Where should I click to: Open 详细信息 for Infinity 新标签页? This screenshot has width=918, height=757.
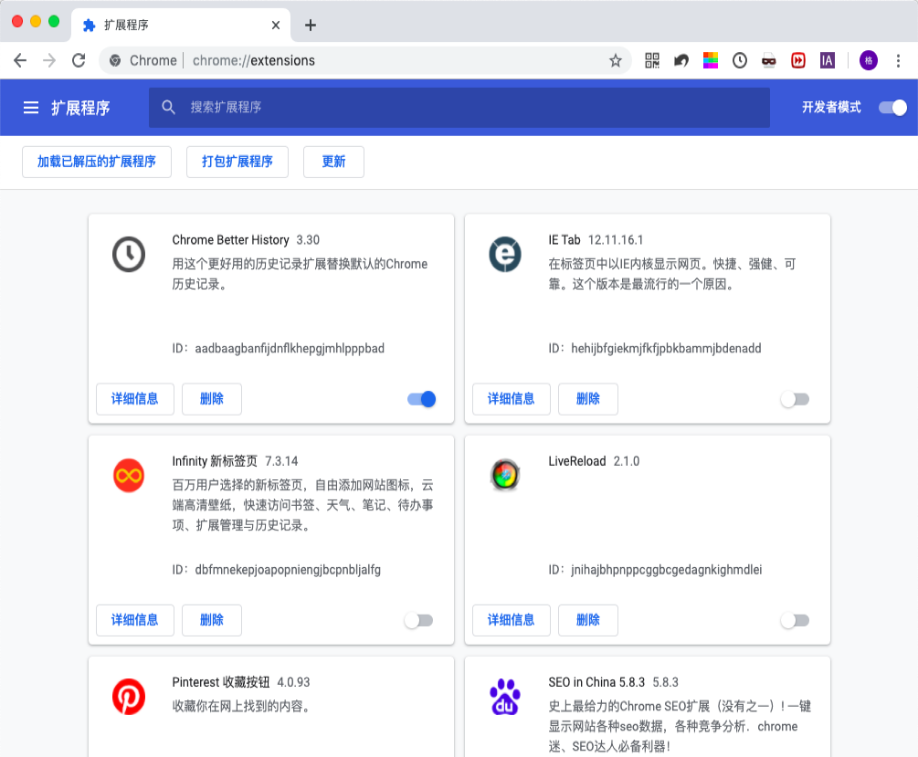[x=135, y=621]
